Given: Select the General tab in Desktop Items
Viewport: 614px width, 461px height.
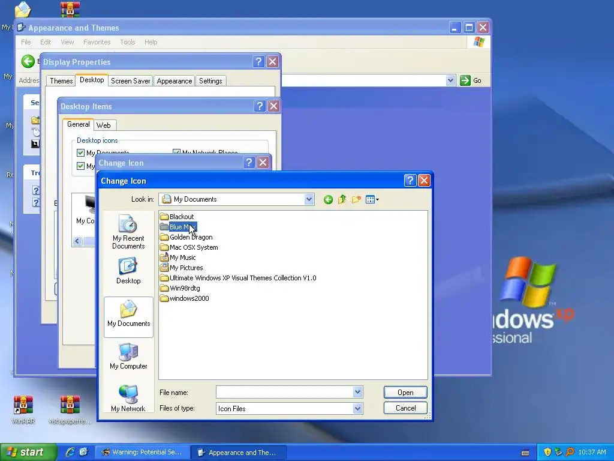Looking at the screenshot, I should click(79, 124).
